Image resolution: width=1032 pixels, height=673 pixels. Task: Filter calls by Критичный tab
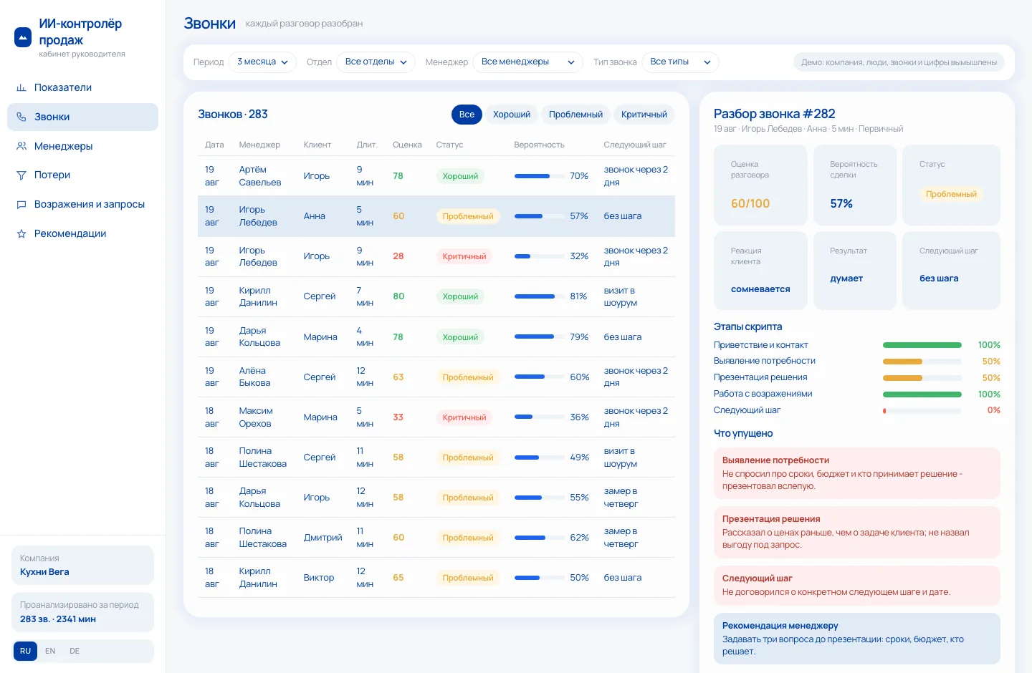(x=644, y=115)
